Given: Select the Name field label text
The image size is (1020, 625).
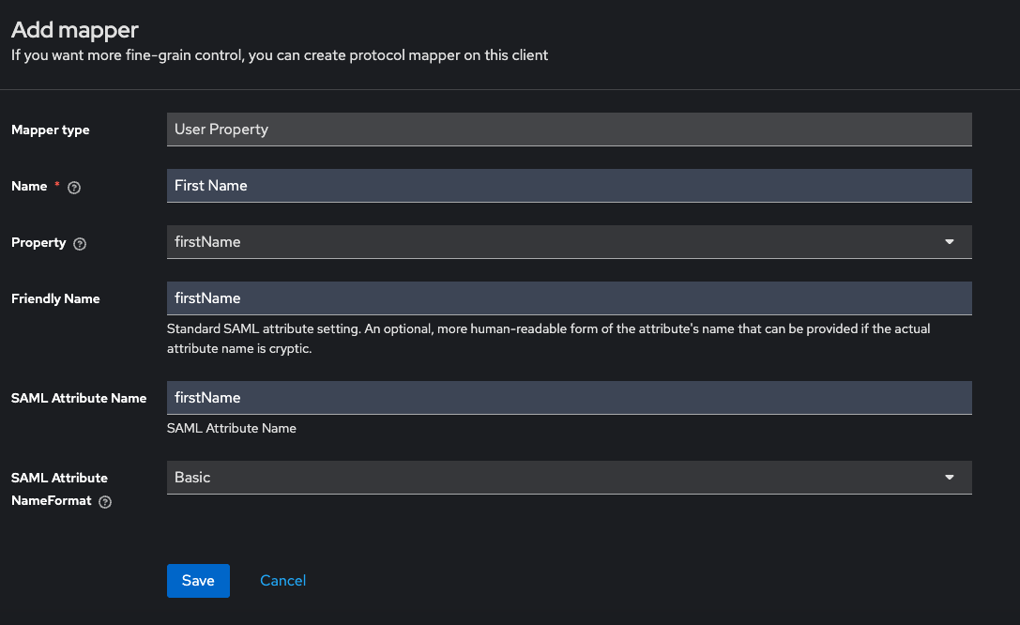Looking at the screenshot, I should pyautogui.click(x=29, y=187).
